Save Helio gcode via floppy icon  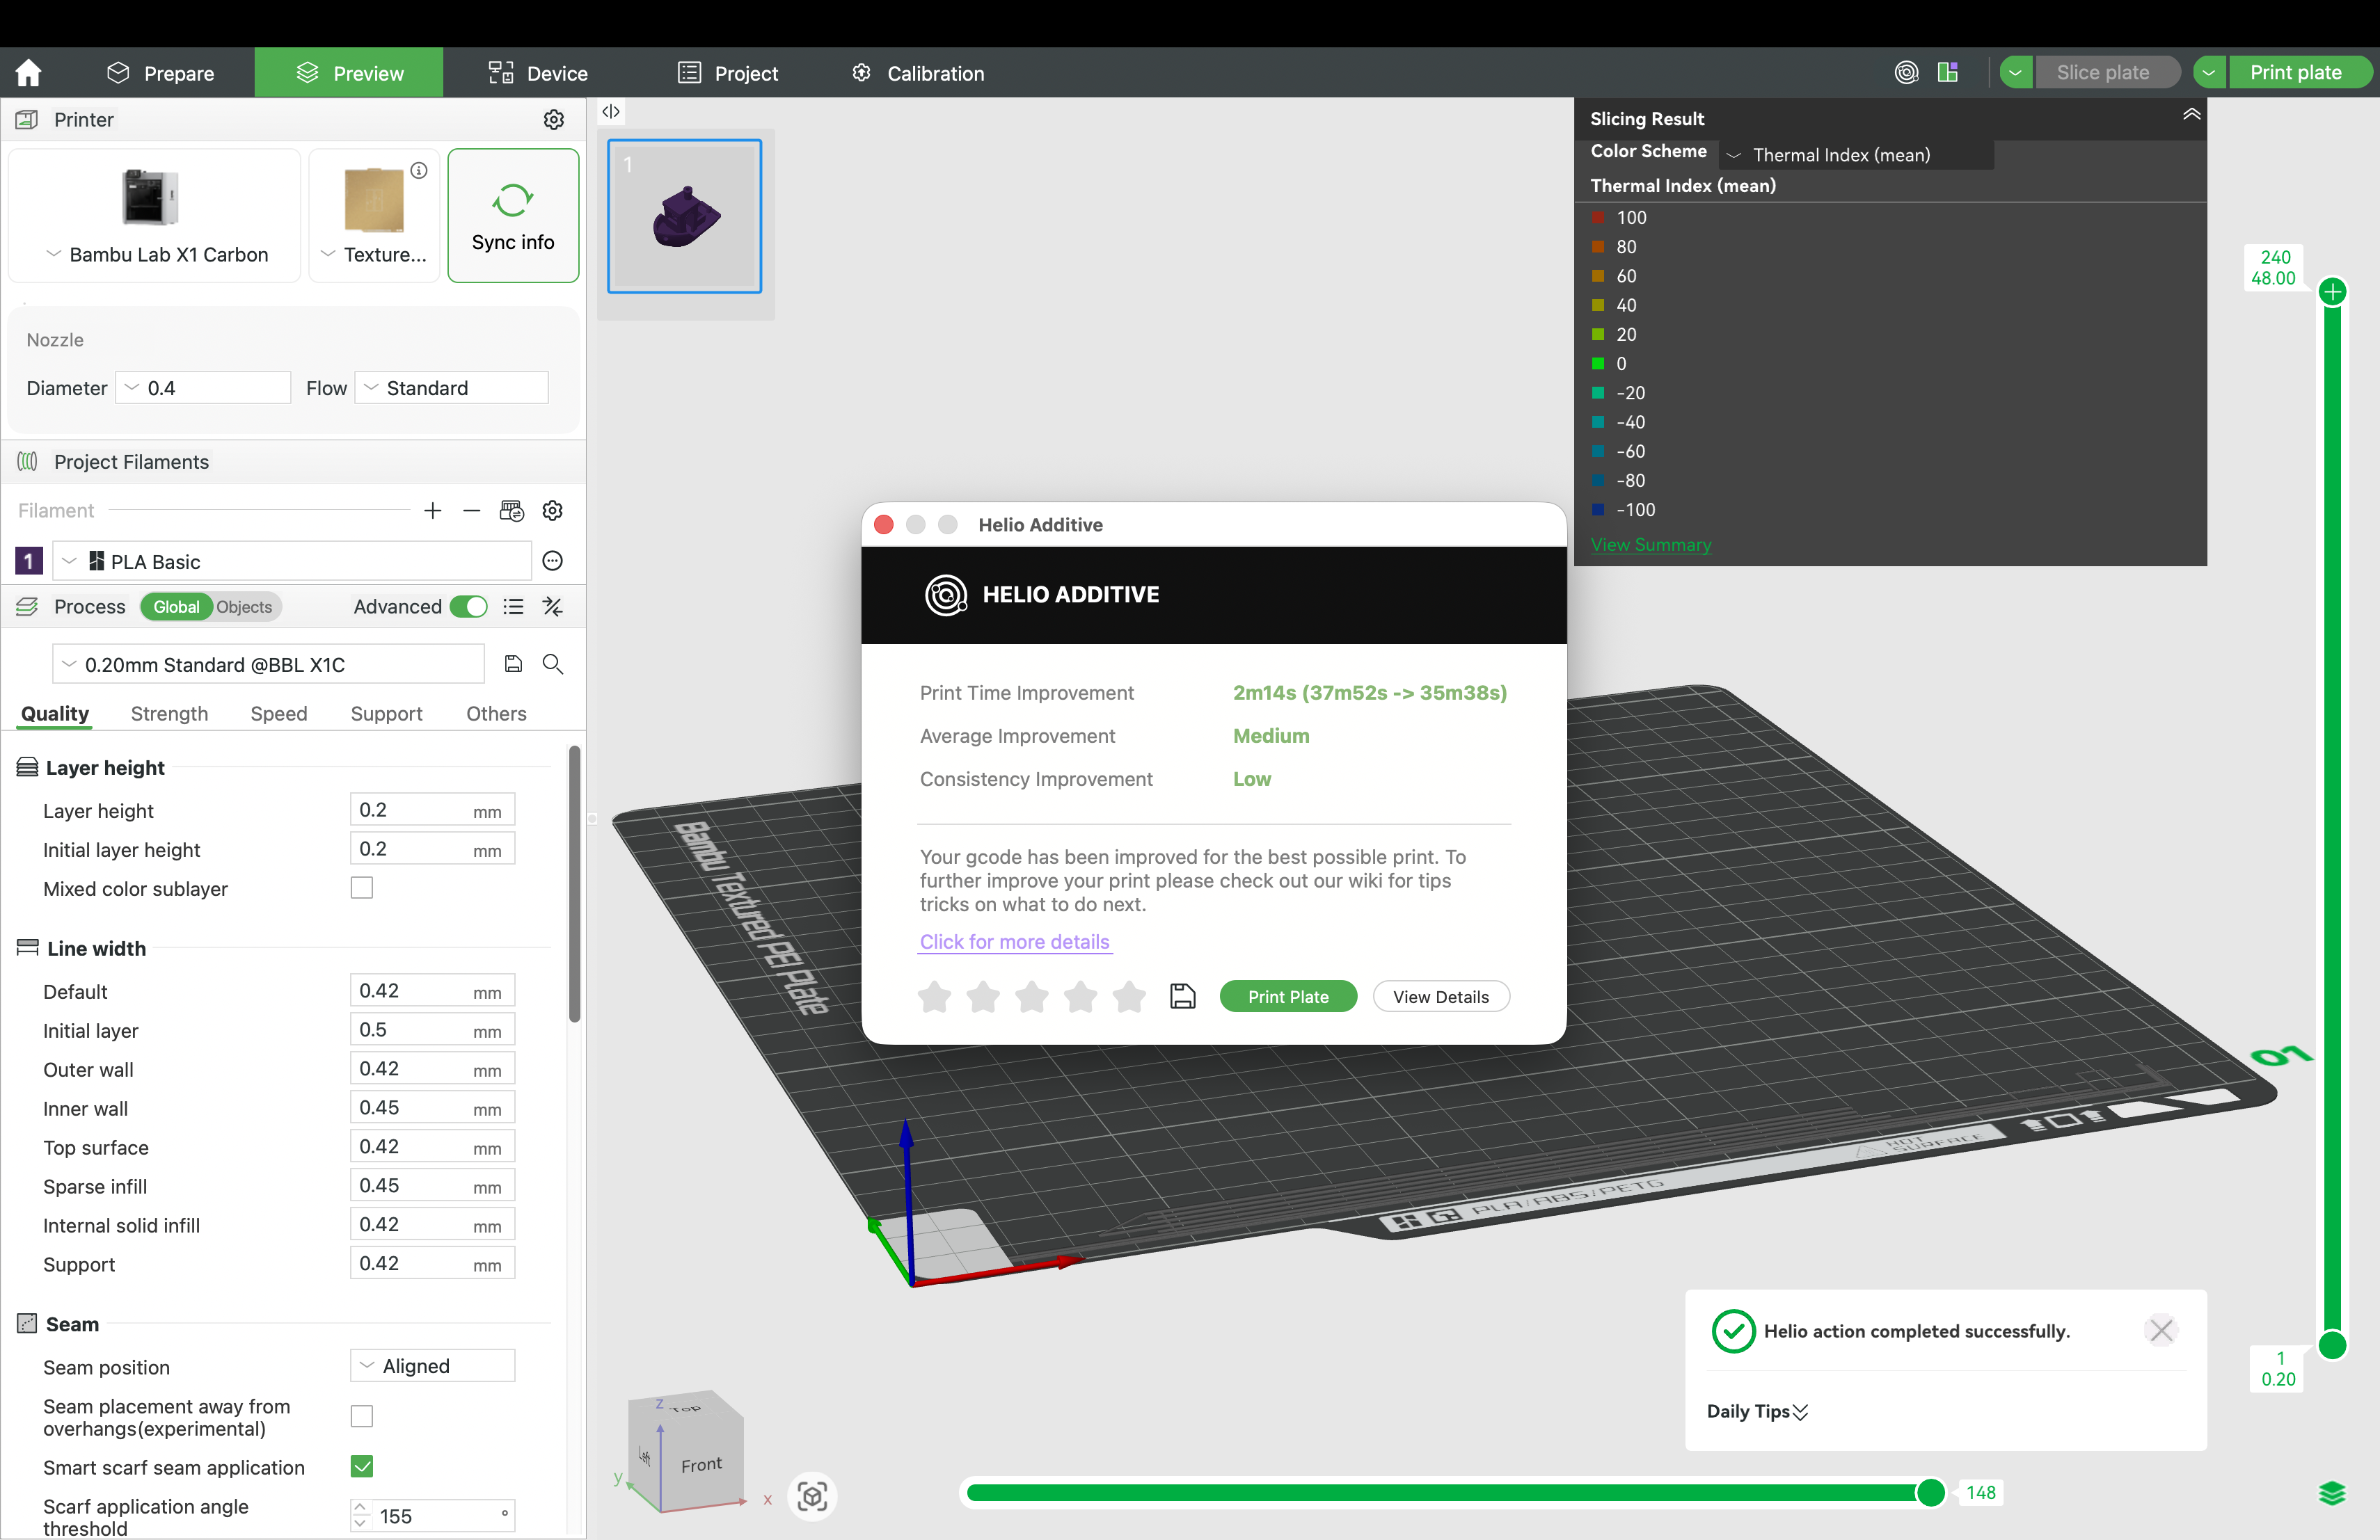[x=1182, y=996]
